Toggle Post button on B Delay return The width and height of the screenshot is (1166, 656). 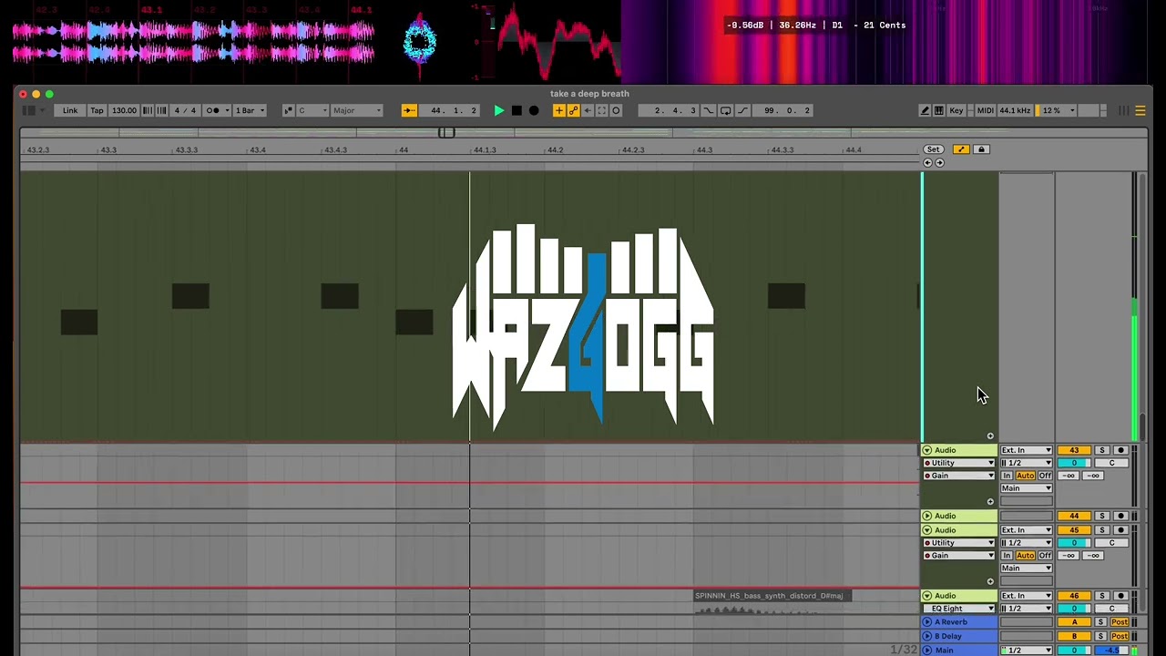1120,636
